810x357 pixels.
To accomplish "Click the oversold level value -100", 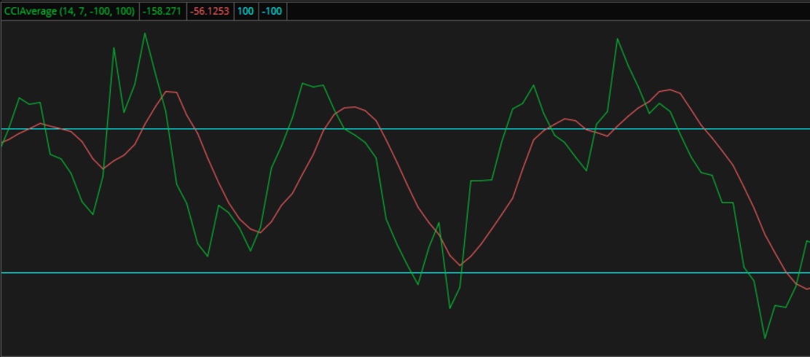I will point(272,12).
